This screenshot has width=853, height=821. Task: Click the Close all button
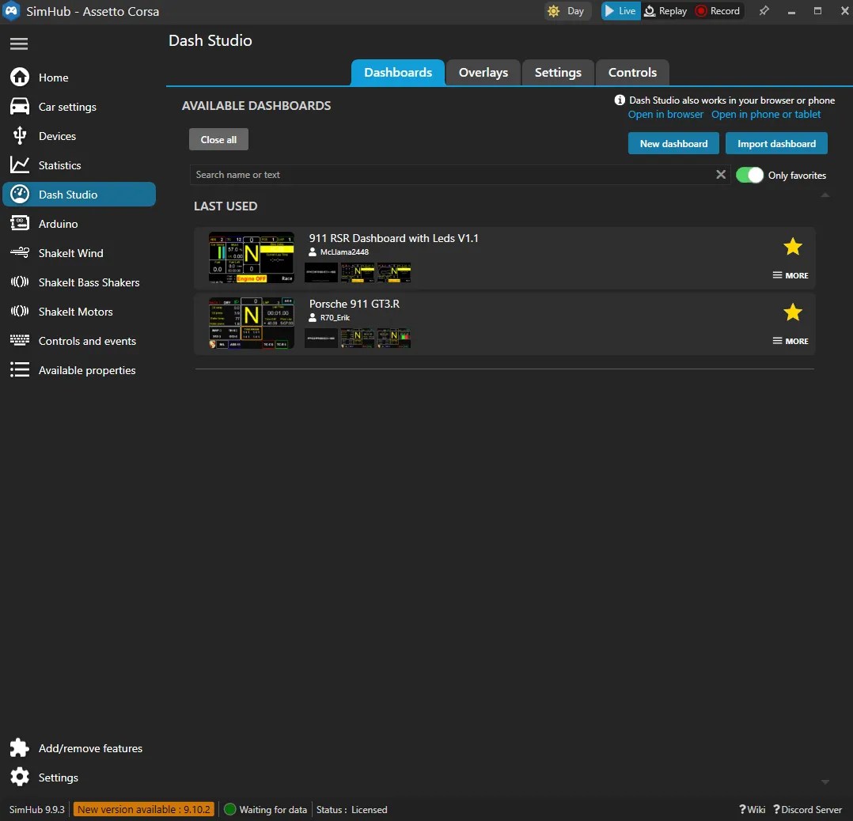point(218,140)
